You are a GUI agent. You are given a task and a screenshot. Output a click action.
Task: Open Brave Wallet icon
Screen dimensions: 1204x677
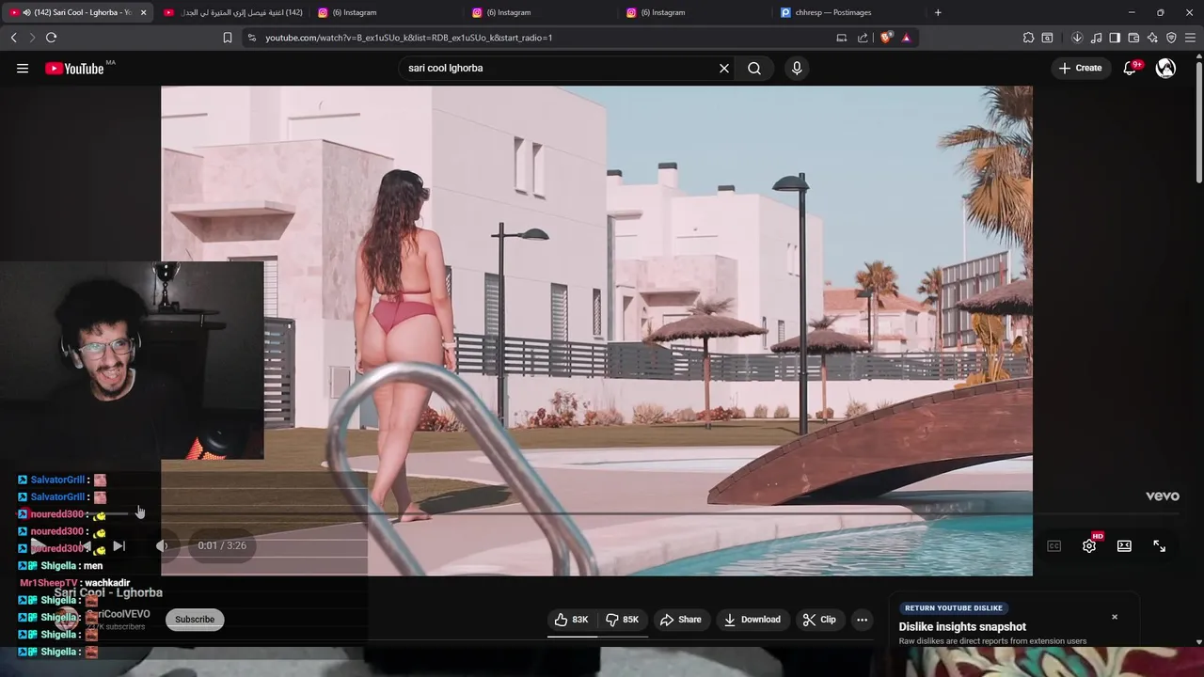coord(1133,38)
